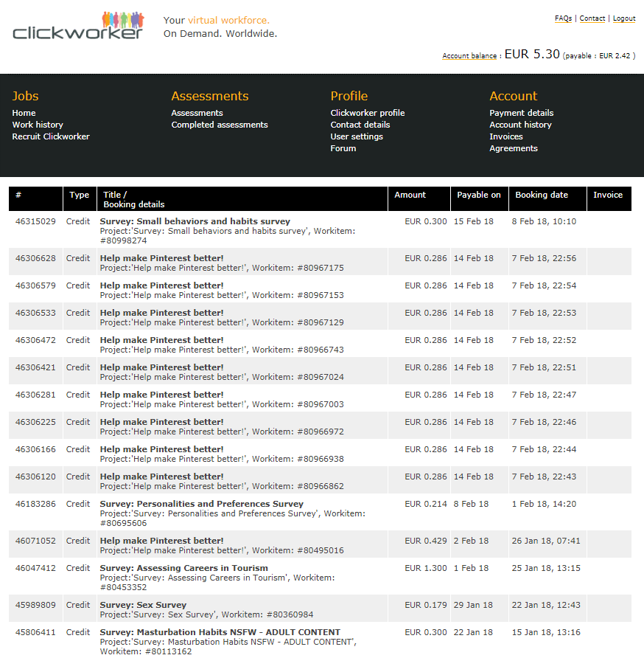This screenshot has width=644, height=658.
Task: Click payable date 8 Feb 18
Action: (471, 504)
